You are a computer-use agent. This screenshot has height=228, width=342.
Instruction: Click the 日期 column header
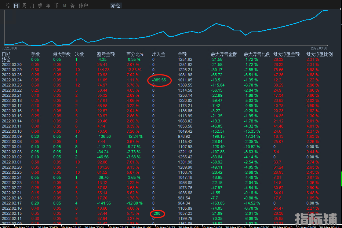point(6,54)
